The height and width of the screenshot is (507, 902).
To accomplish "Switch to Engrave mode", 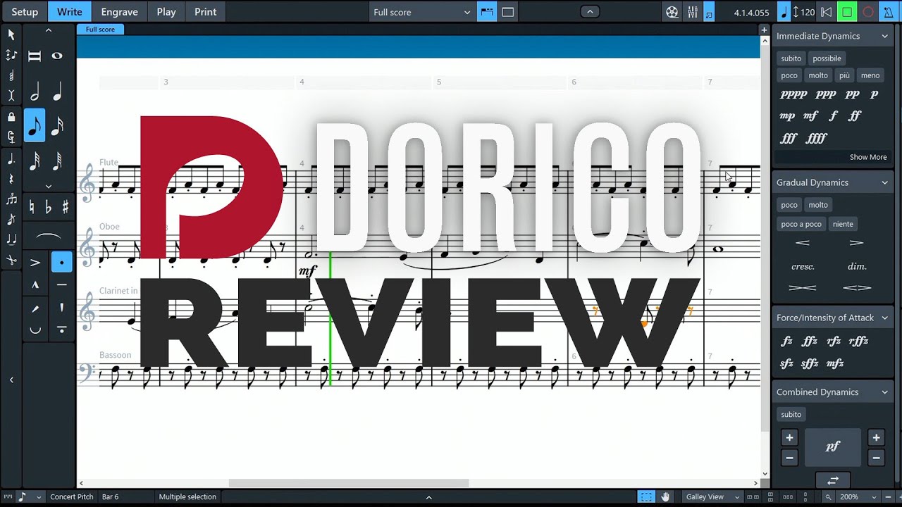I will [119, 12].
